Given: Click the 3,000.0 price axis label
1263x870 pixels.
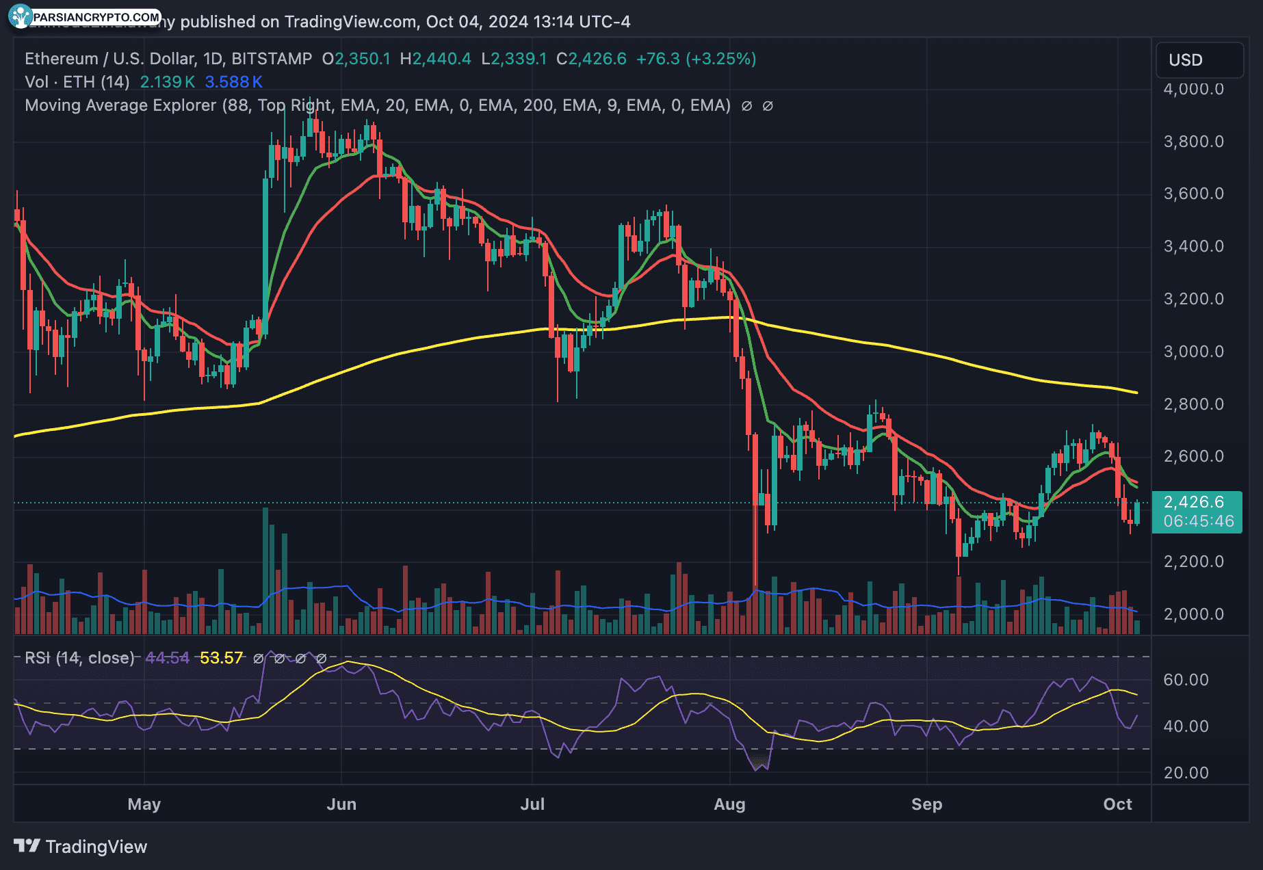Looking at the screenshot, I should (1194, 352).
